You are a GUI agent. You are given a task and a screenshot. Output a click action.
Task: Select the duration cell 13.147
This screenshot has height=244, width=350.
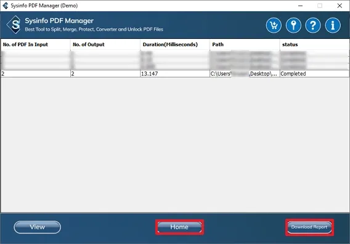(175, 74)
